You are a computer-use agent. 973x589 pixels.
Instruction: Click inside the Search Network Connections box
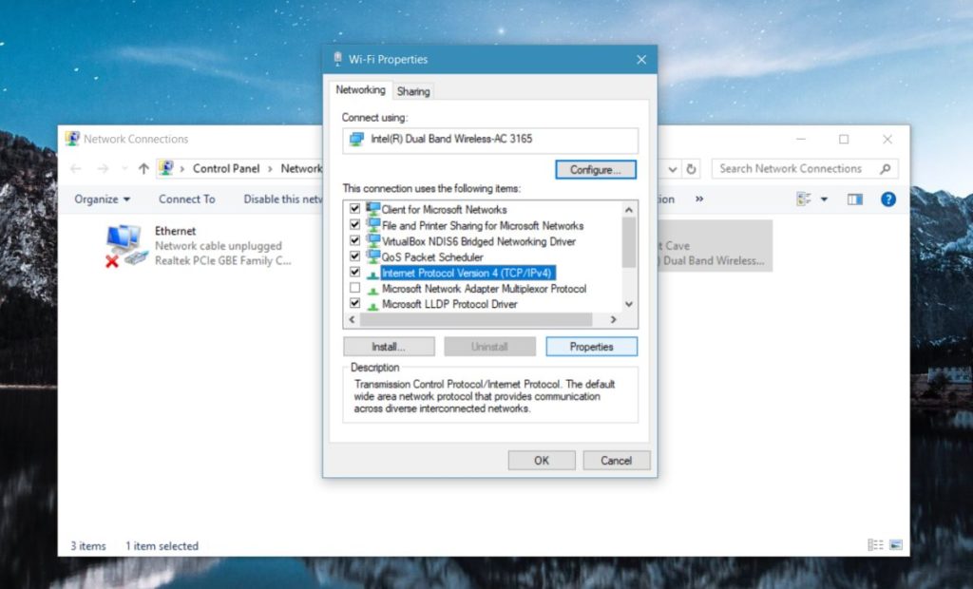click(798, 168)
